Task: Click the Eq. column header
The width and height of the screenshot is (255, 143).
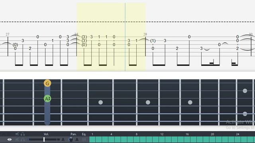Action: 84,134
